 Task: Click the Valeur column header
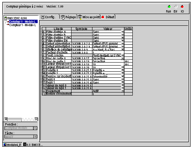pos(108,29)
